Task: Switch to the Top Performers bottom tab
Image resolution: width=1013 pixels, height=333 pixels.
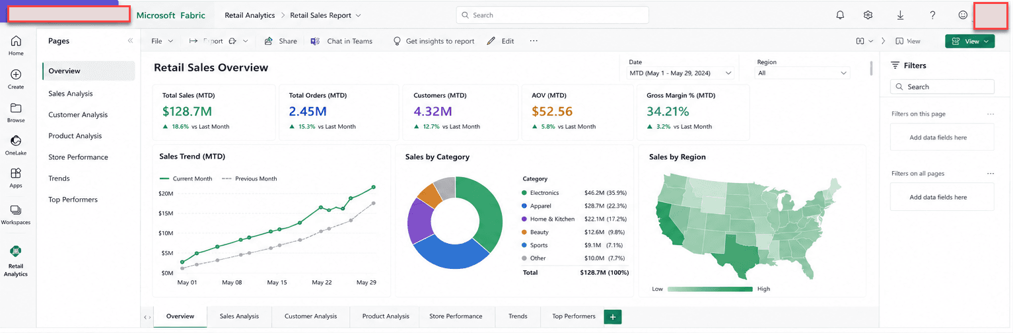Action: (573, 316)
